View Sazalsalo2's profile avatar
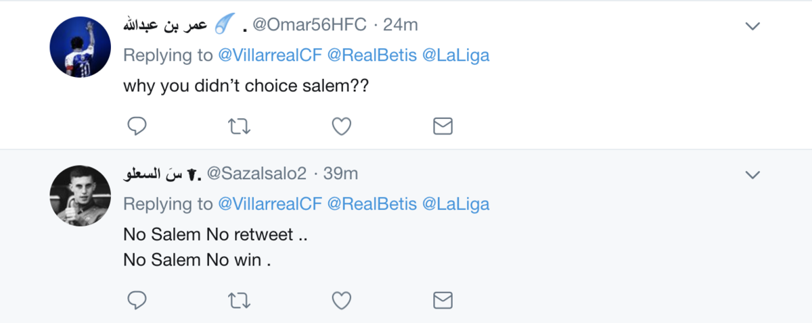The image size is (812, 323). click(81, 196)
